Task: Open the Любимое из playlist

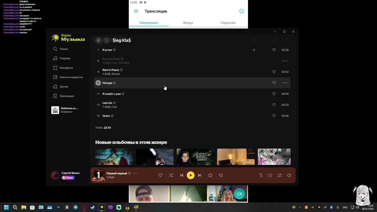Action: pos(65,110)
